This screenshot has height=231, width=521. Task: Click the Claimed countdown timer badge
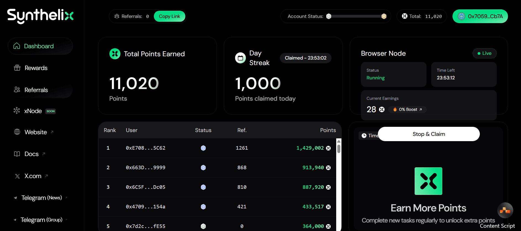pos(306,58)
